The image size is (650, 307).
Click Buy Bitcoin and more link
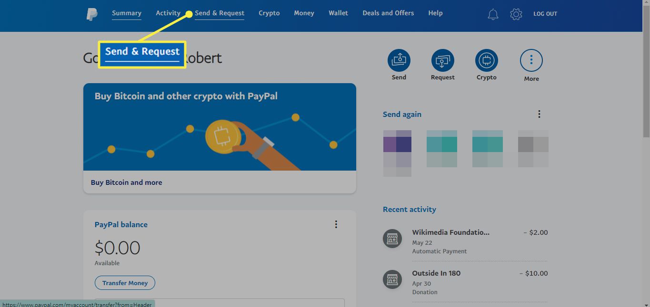pos(126,182)
